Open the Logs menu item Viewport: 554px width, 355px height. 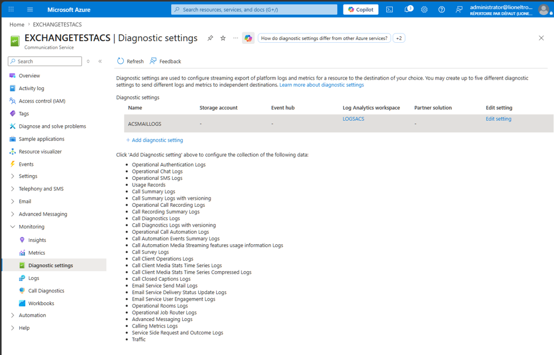[x=33, y=278]
